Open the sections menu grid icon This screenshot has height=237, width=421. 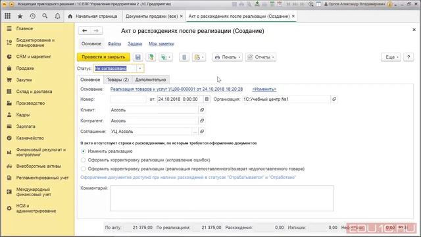pos(7,16)
